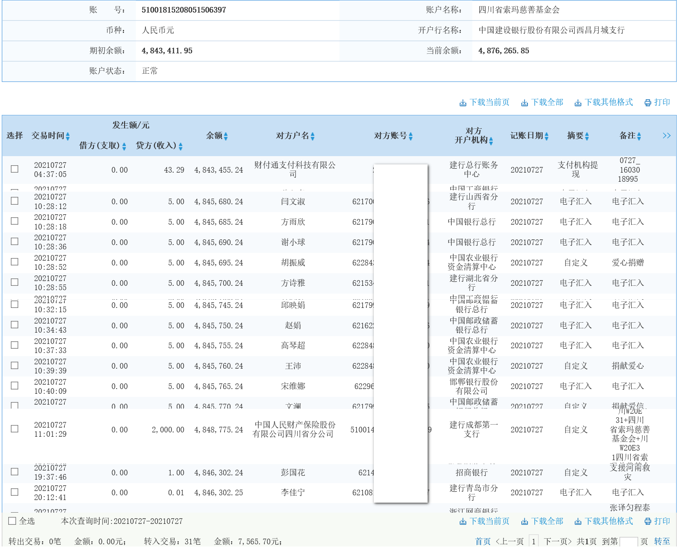682x556 pixels.
Task: Sort by 备注 column arrows
Action: pos(639,136)
